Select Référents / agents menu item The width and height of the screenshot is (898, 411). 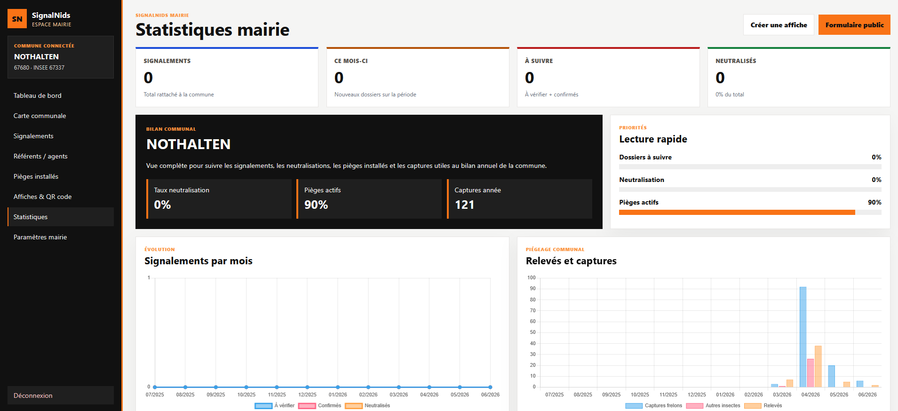(x=61, y=156)
